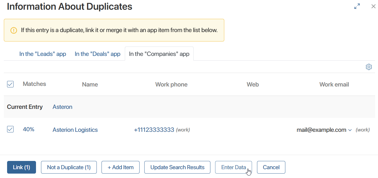Expand dialog to fullscreen via arrows icon
Viewport: 378px width, 178px height.
point(357,6)
